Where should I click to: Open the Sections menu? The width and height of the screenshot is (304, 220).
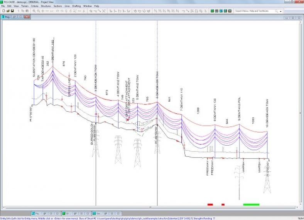pyautogui.click(x=57, y=6)
